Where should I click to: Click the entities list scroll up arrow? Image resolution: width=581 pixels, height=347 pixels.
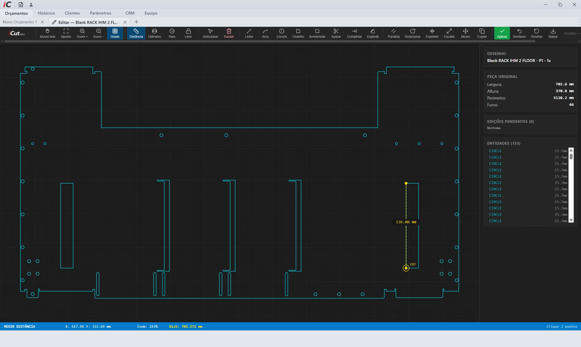(x=571, y=150)
